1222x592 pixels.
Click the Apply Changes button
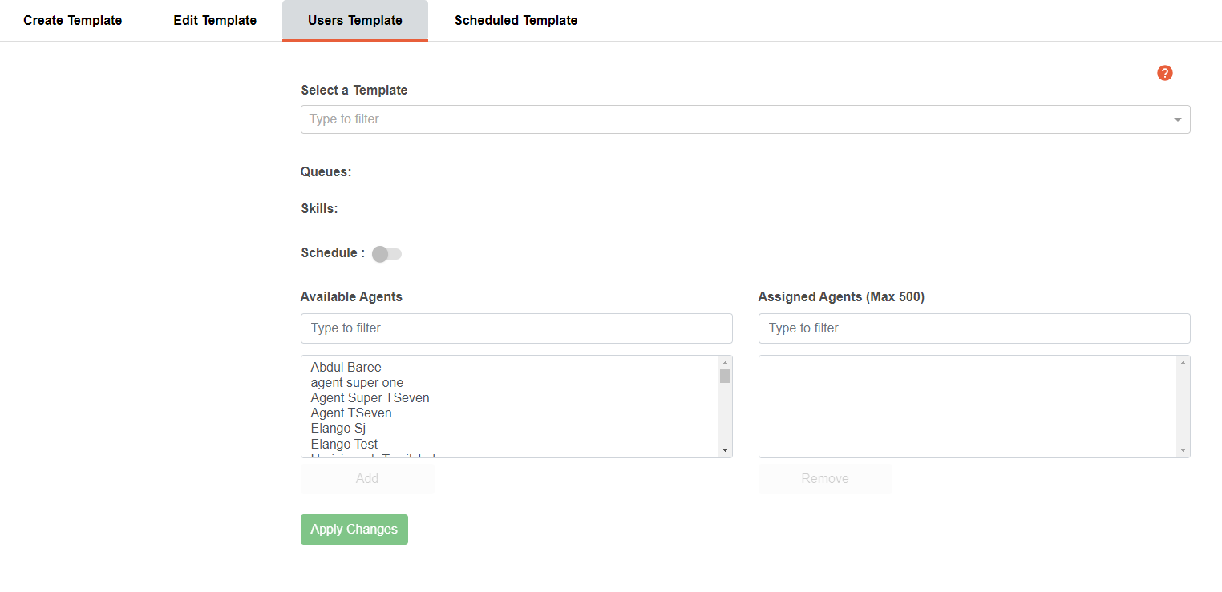354,530
